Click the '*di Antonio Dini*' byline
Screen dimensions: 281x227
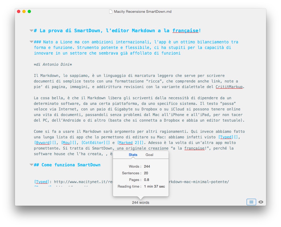click(53, 64)
